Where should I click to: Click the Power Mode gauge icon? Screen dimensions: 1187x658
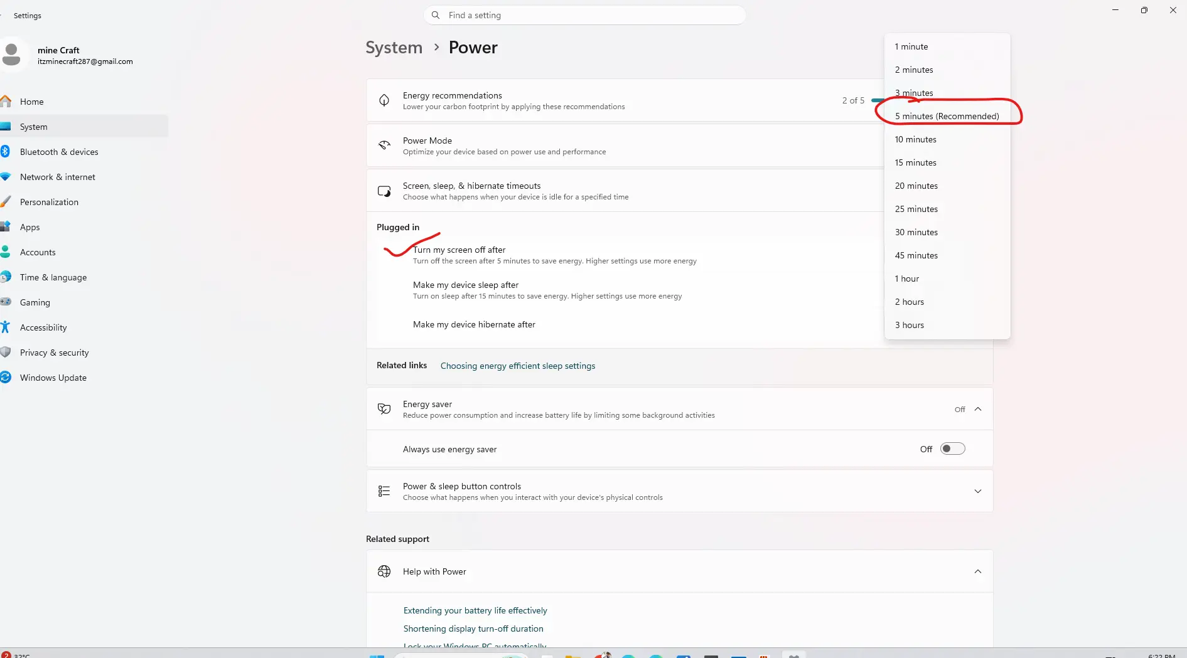384,146
